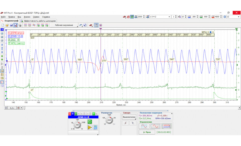Click the blue floppy disk save icon
This screenshot has height=146, width=241.
click(x=11, y=25)
